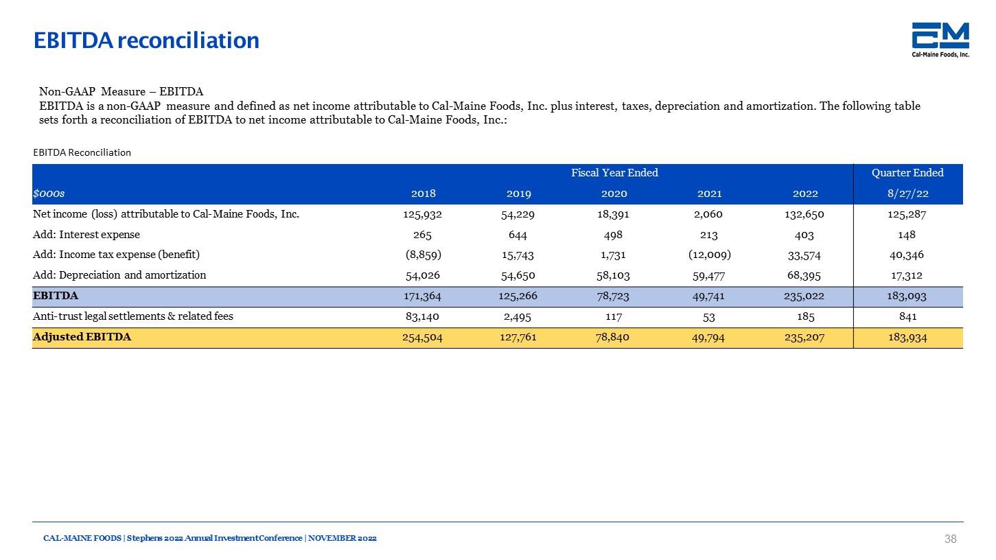Click income tax value 33,574

pos(804,255)
